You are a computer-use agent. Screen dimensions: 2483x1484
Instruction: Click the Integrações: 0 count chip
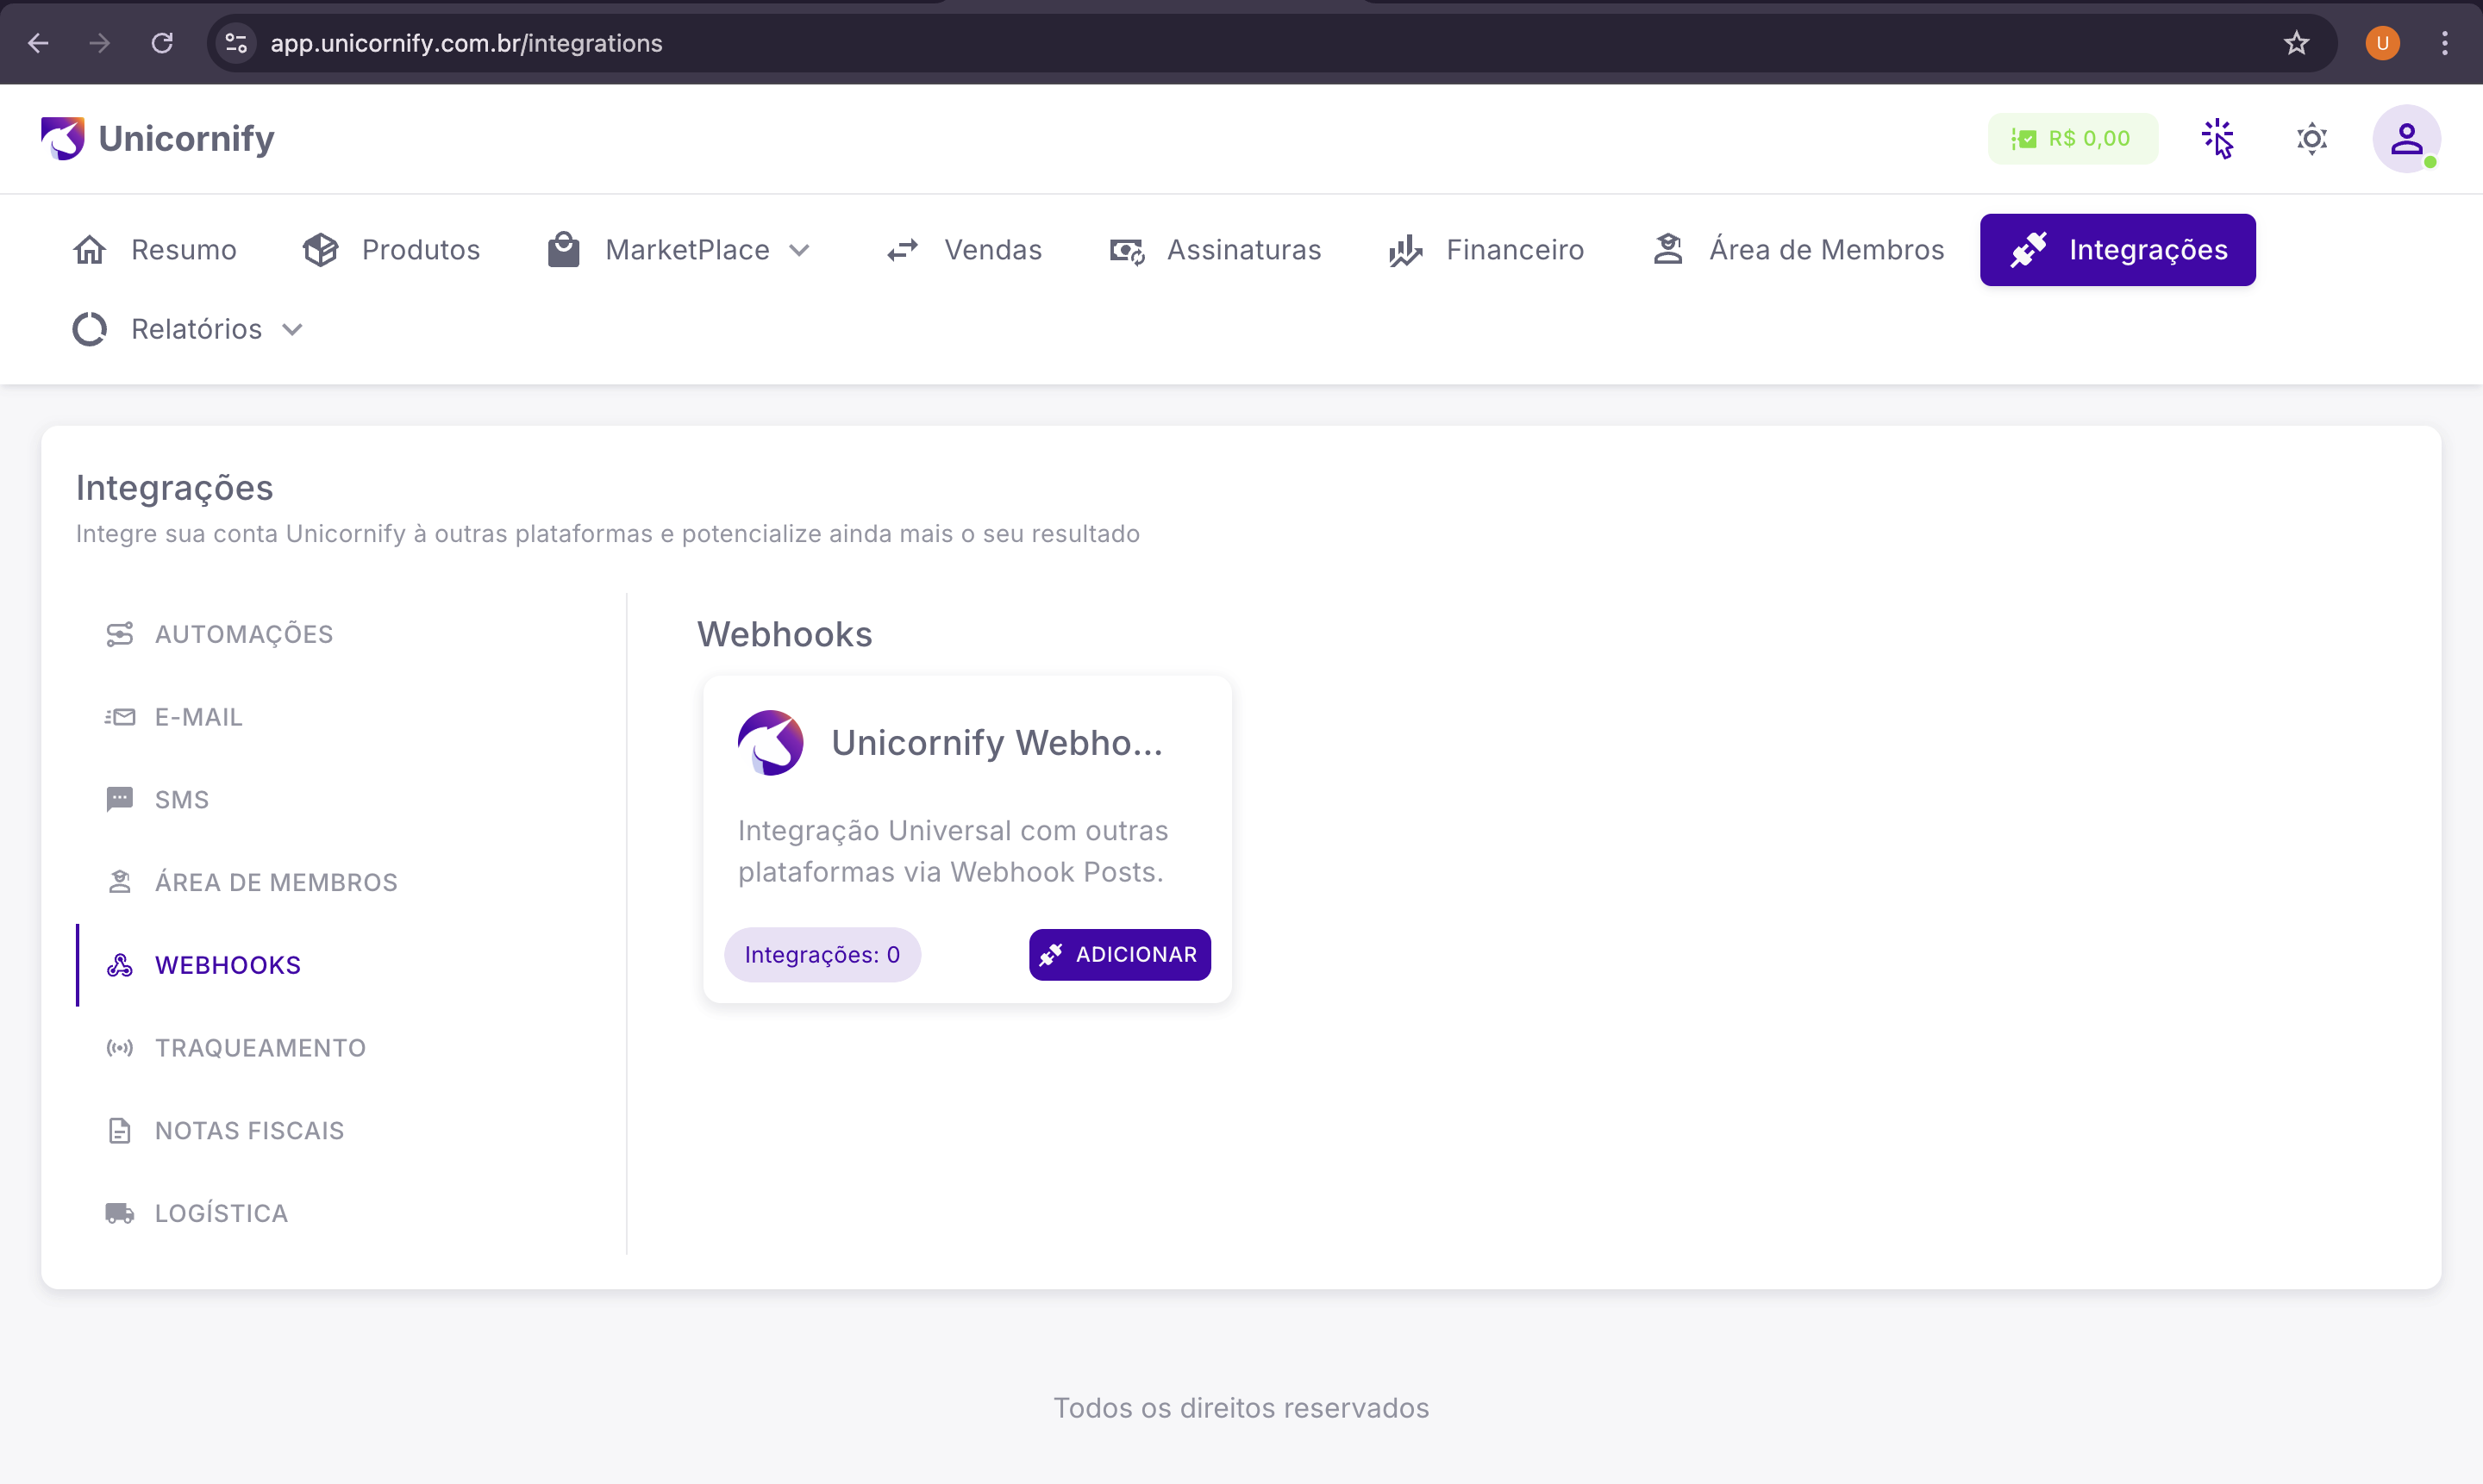[822, 954]
